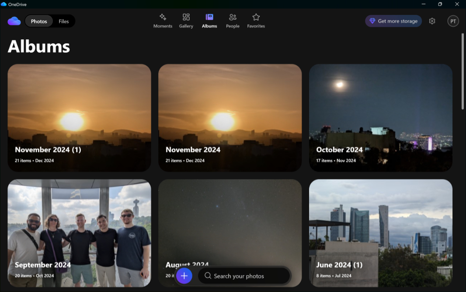The height and width of the screenshot is (292, 466).
Task: Click Get more storage button
Action: point(393,21)
